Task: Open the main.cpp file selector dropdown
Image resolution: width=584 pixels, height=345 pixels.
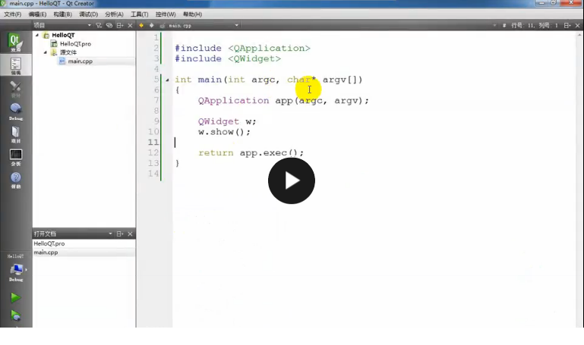Action: point(236,25)
